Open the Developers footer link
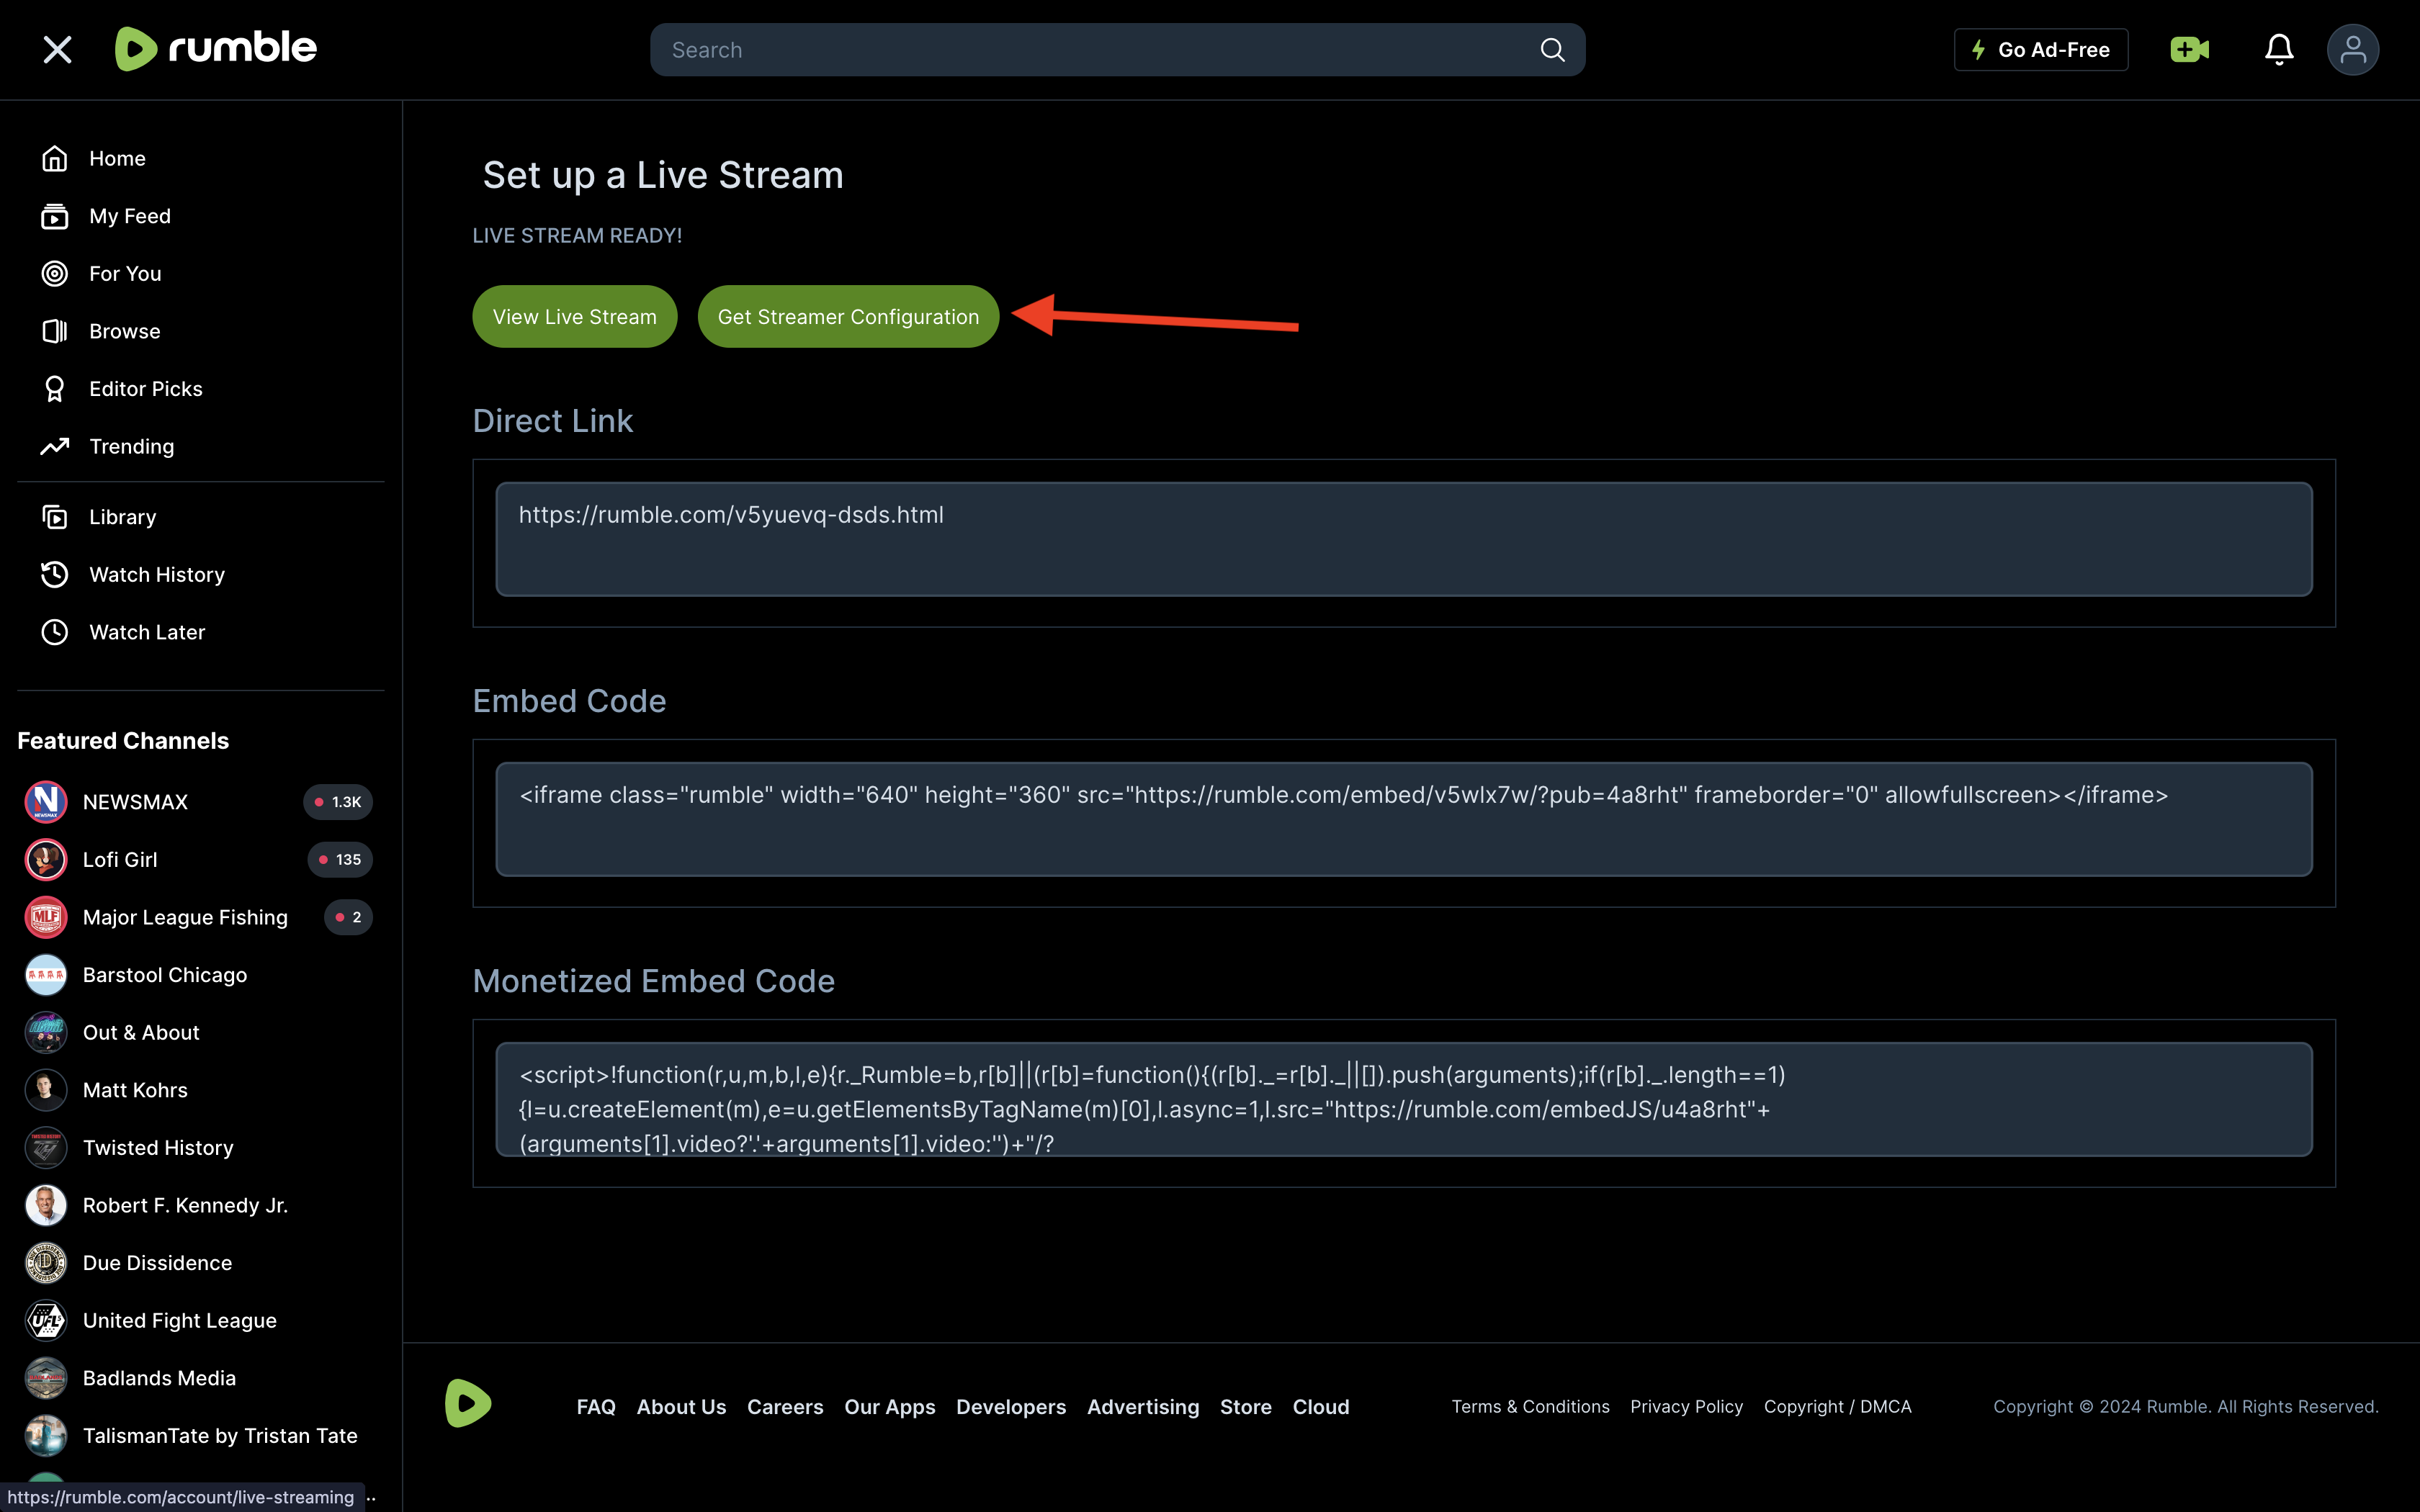Viewport: 2420px width, 1512px height. pyautogui.click(x=1011, y=1406)
